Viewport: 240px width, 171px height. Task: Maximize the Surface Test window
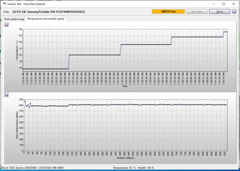coord(224,4)
